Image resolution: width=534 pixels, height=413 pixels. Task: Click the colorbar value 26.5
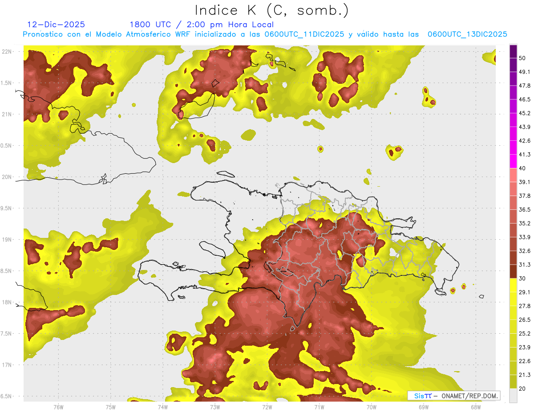coord(525,320)
